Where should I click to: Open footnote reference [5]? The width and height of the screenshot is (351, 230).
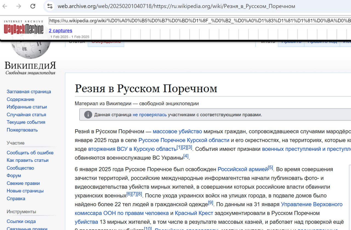coord(270,168)
